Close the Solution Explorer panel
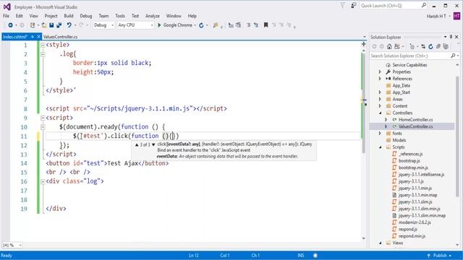The image size is (463, 260). pyautogui.click(x=456, y=37)
